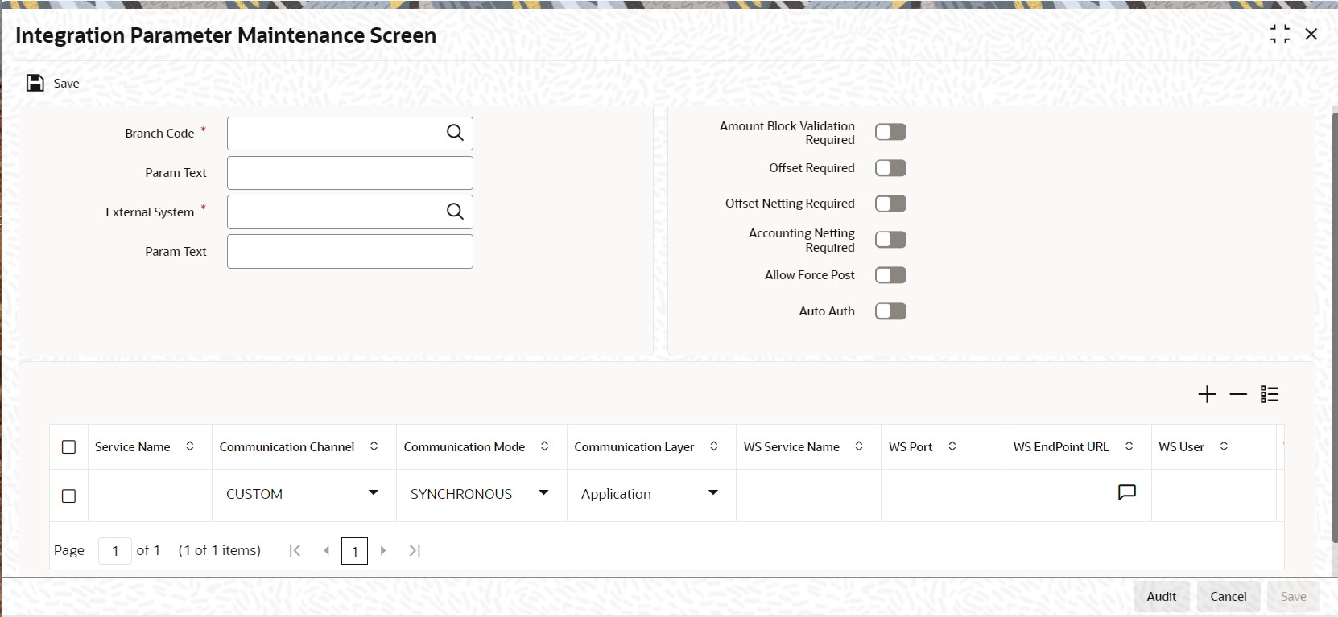Go to first page of table
The image size is (1338, 617).
[x=295, y=550]
